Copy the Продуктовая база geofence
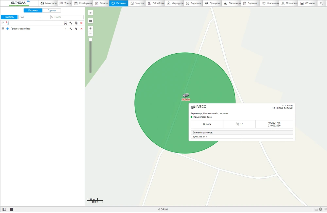Image resolution: width=327 pixels, height=213 pixels. coord(76,29)
